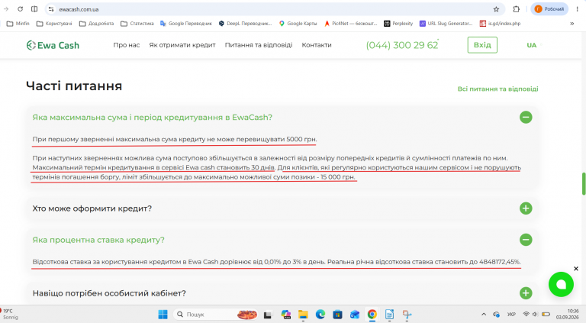Open the Контакти menu item
The height and width of the screenshot is (323, 586).
click(x=317, y=45)
